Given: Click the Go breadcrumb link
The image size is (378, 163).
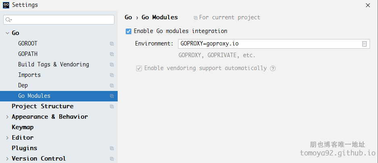Looking at the screenshot, I should 128,17.
